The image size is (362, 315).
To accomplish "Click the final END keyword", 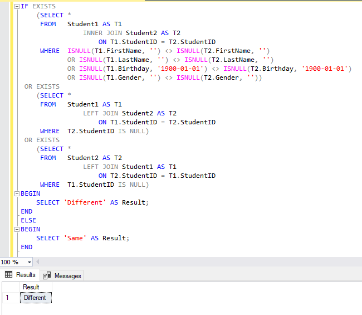I will click(27, 247).
